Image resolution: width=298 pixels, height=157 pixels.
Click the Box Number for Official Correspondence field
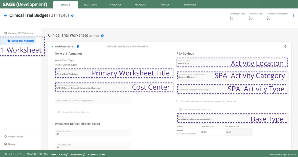[x=93, y=100]
